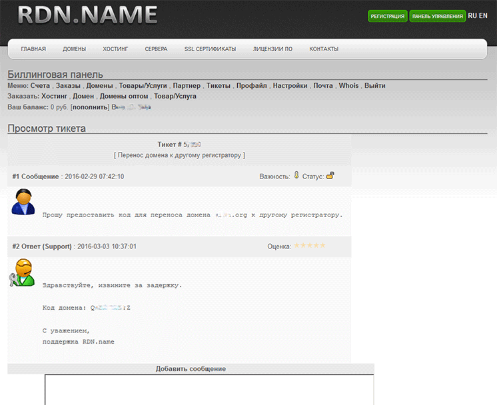Open the Сервера nav item
The image size is (497, 405).
[x=156, y=49]
